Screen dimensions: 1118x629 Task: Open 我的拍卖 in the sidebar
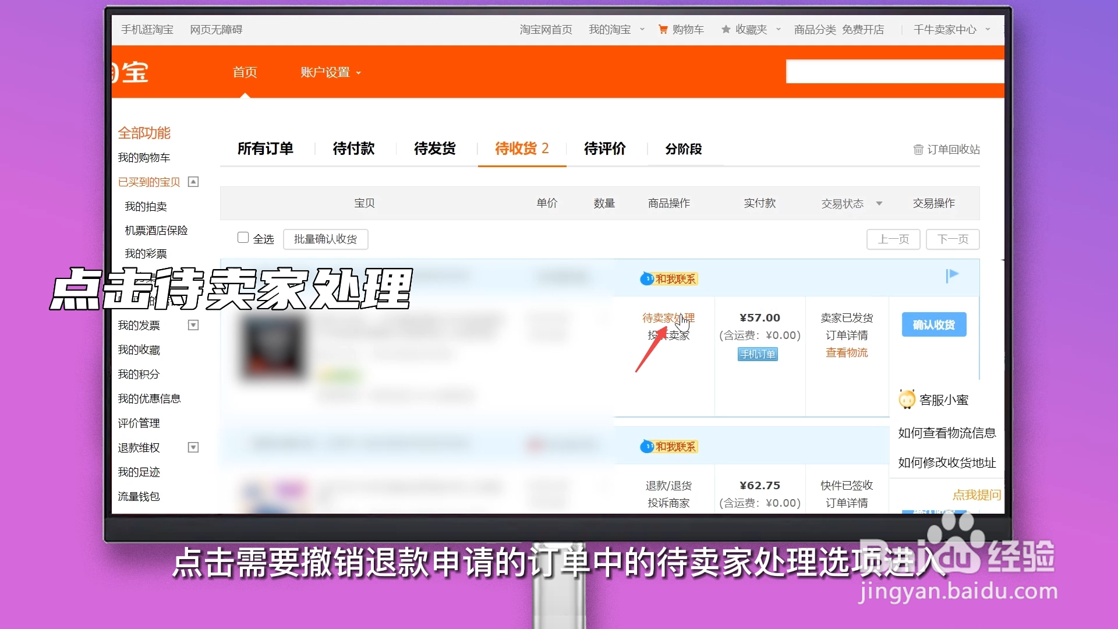(146, 207)
